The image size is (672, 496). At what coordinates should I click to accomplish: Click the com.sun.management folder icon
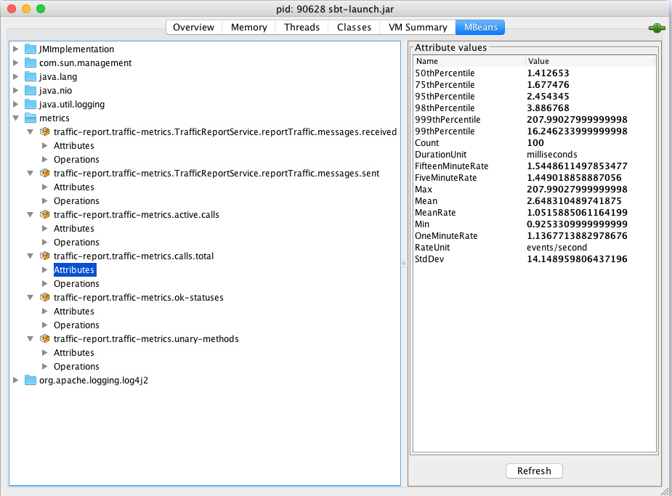(x=31, y=62)
